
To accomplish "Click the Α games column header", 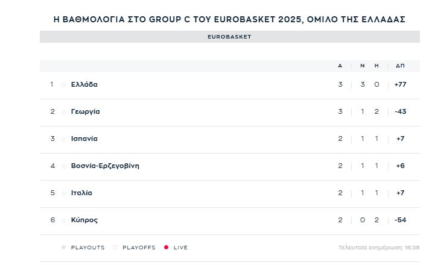I will coord(340,66).
